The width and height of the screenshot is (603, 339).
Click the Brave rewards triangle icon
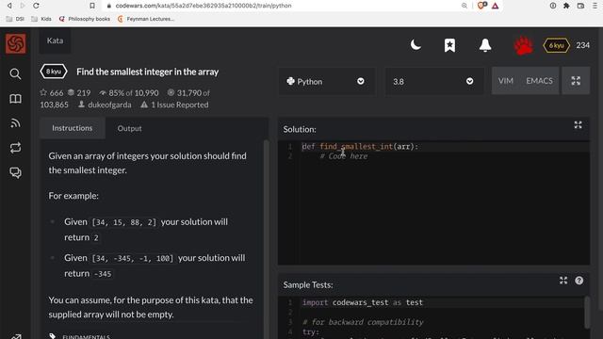pyautogui.click(x=495, y=6)
